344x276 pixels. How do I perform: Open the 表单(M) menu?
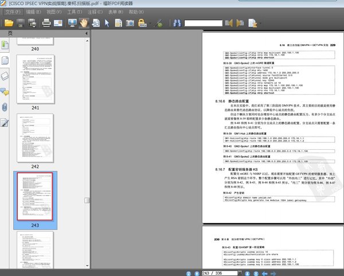[x=116, y=12]
